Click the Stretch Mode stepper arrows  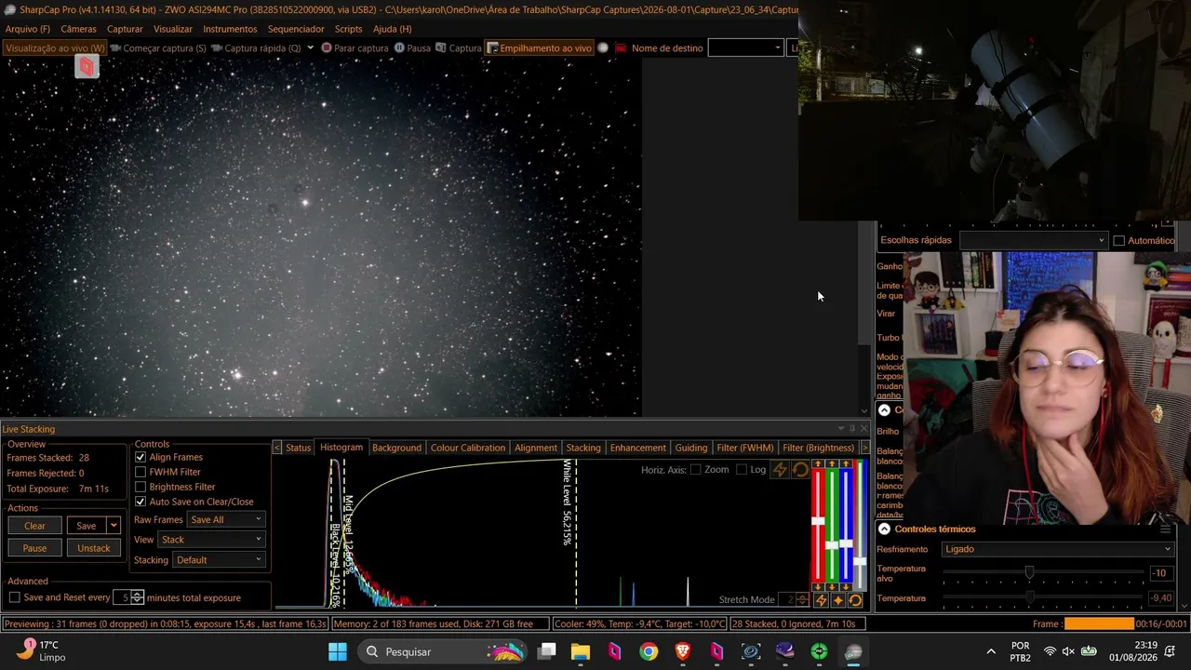[x=803, y=600]
